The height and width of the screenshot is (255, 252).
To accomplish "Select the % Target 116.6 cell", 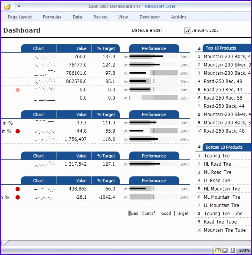I will pyautogui.click(x=106, y=139).
